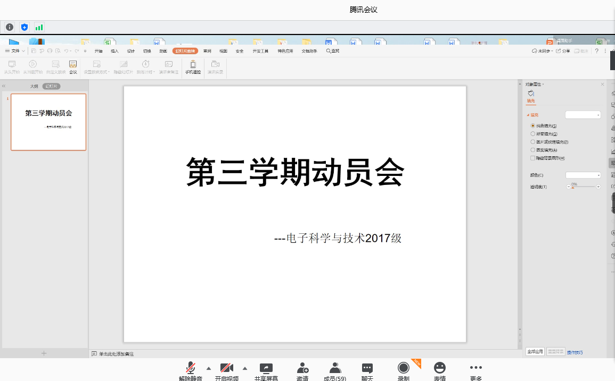Open the members list (成员) button

(x=334, y=368)
